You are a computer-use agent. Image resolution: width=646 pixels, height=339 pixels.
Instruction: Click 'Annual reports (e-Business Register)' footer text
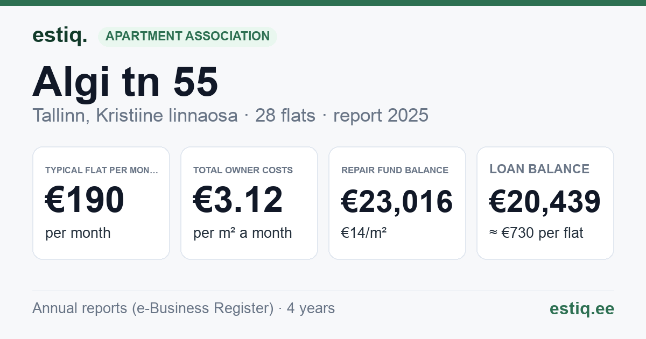coord(153,308)
